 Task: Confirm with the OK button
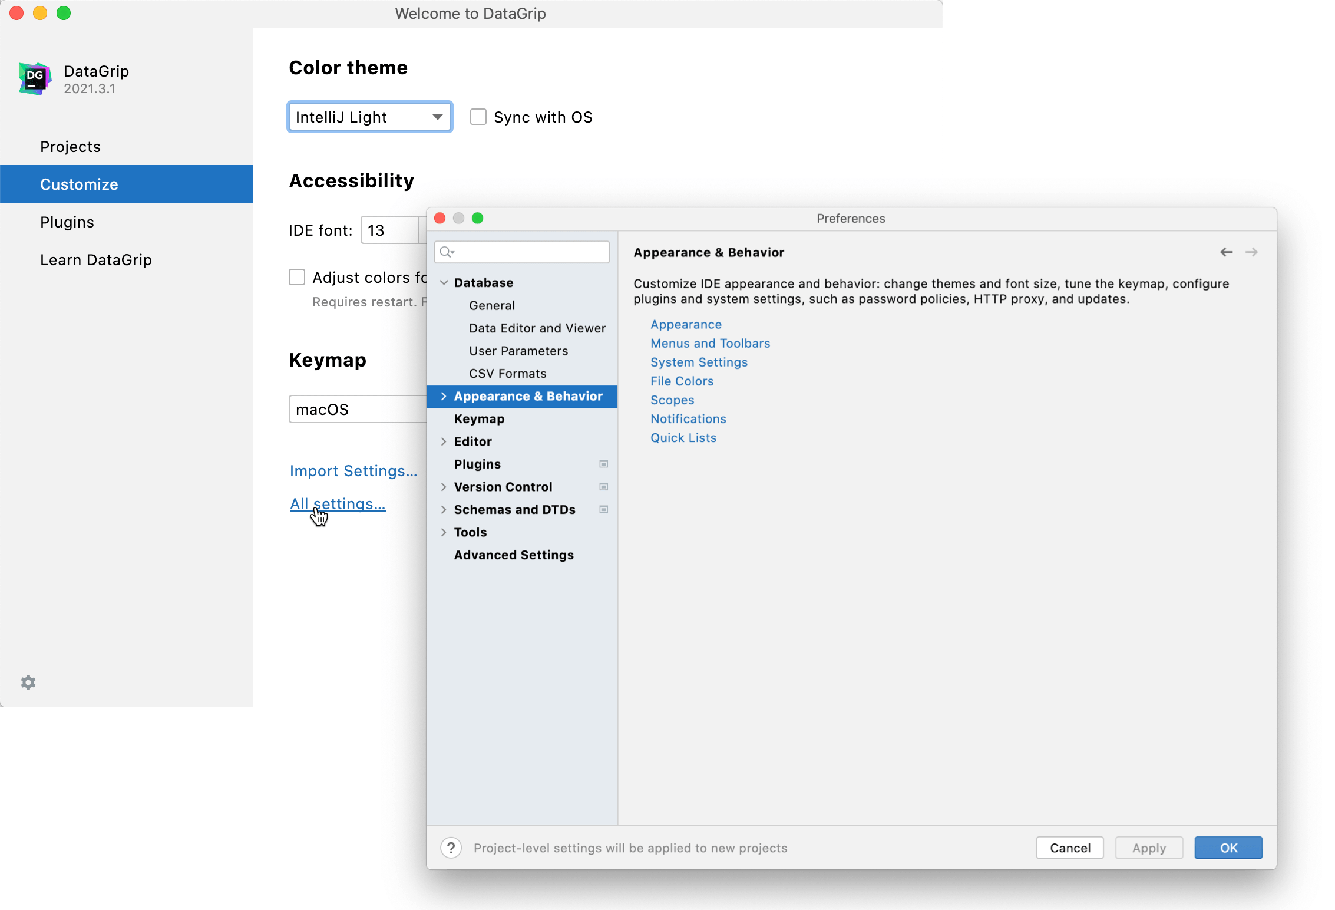coord(1228,848)
